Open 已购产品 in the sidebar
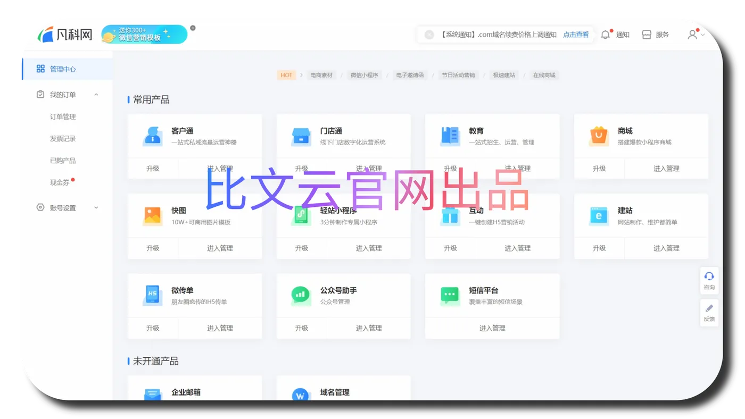Screen dimensions: 745x419 pos(63,160)
